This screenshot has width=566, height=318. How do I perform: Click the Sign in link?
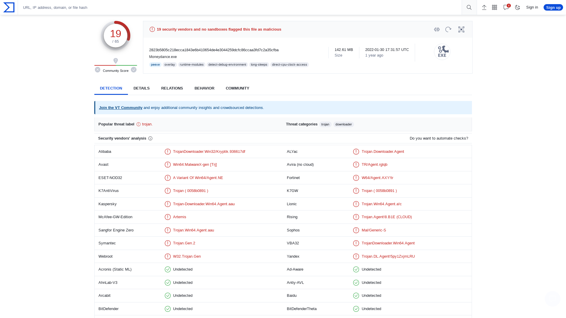[532, 7]
